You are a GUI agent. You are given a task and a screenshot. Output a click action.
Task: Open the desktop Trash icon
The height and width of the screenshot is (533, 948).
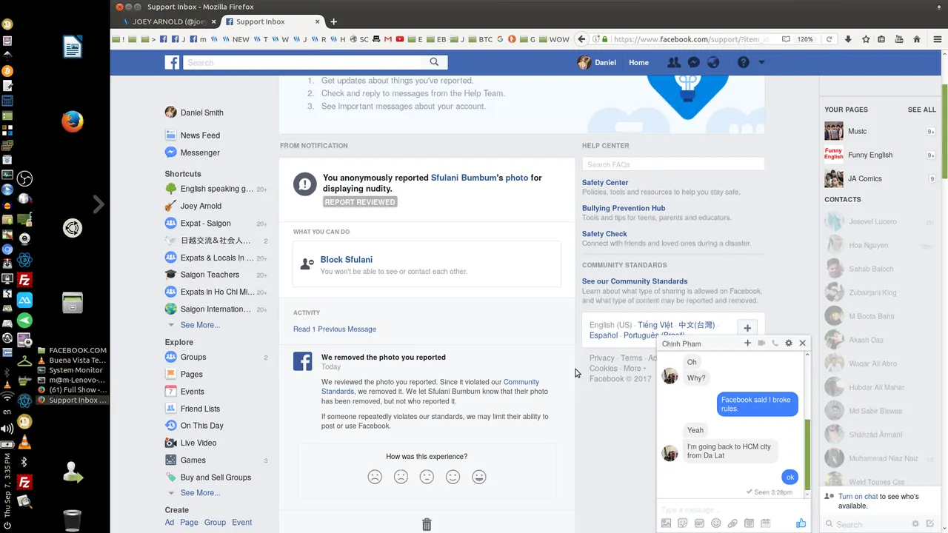(72, 520)
